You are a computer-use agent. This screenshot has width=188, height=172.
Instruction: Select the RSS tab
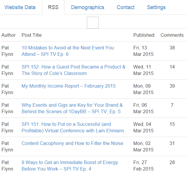[53, 7]
